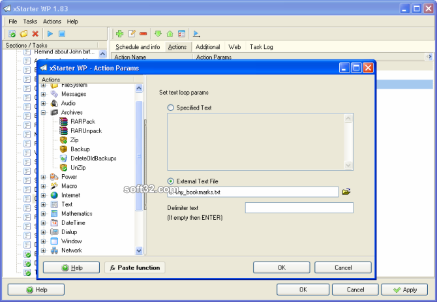
Task: Click the Delimiter text input field
Action: coord(299,207)
